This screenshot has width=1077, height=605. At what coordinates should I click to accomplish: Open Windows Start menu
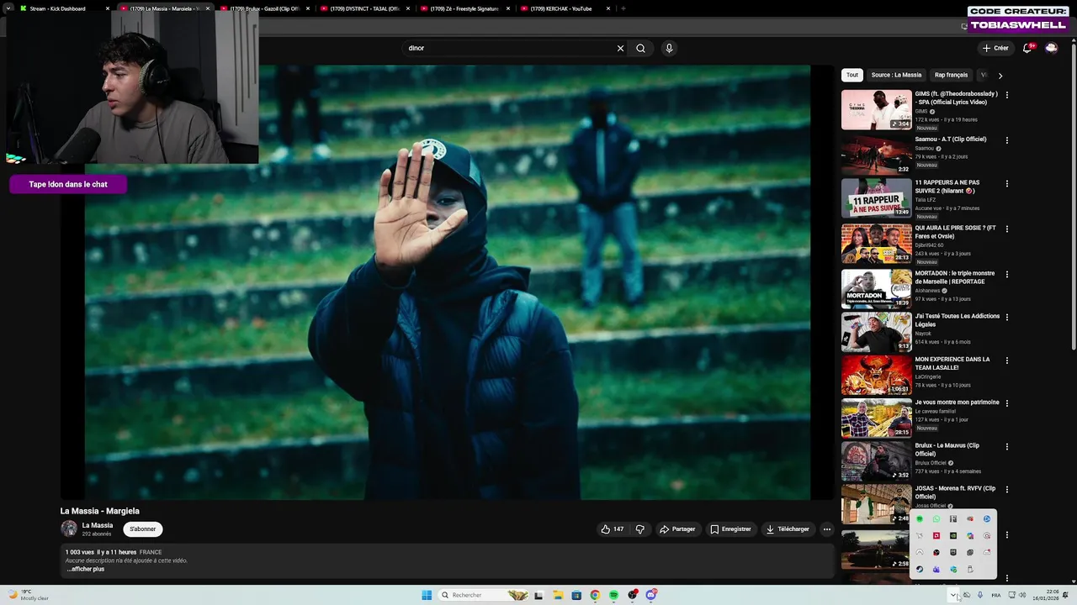[427, 595]
